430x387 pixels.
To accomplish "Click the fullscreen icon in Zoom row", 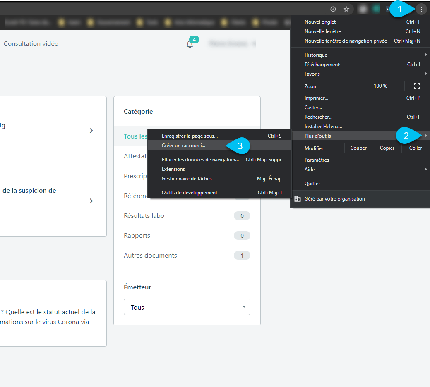I will (417, 86).
